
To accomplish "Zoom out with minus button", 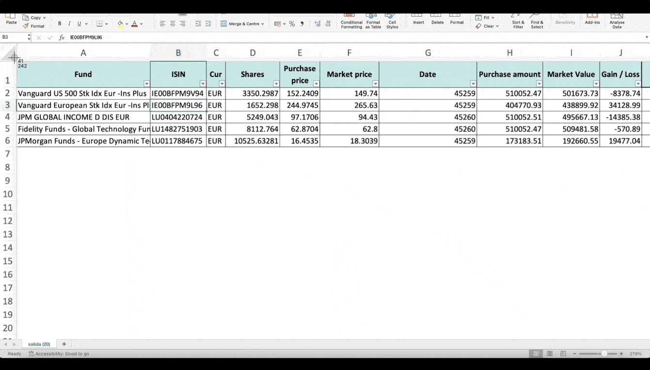I will [x=575, y=353].
